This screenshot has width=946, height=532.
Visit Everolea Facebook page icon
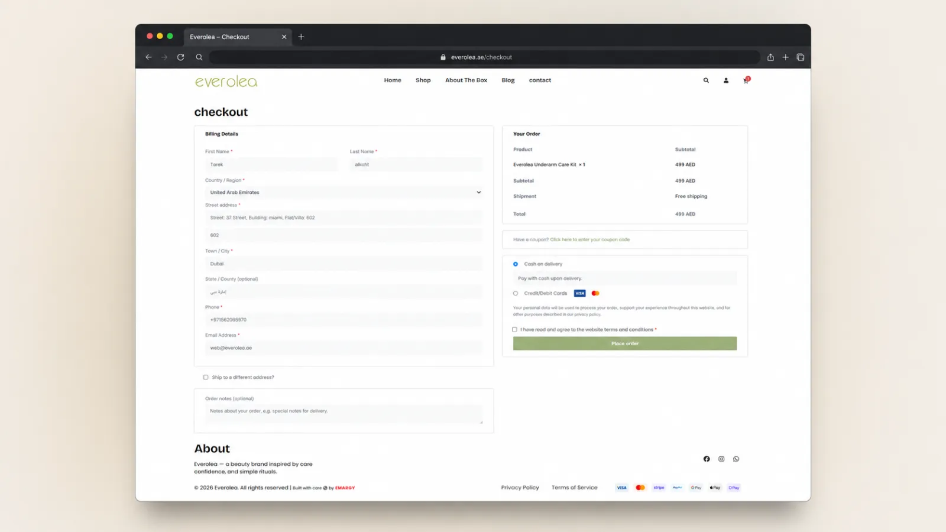click(707, 459)
